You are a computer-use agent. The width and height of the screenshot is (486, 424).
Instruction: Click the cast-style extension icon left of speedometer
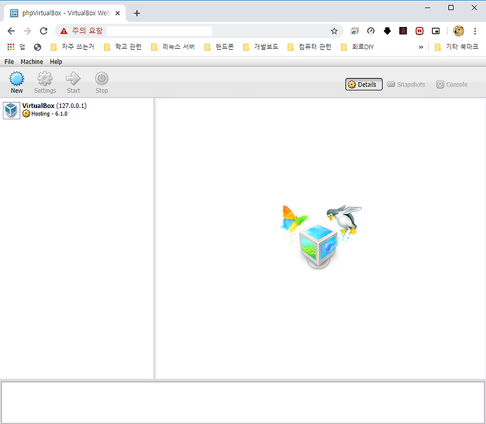(354, 31)
